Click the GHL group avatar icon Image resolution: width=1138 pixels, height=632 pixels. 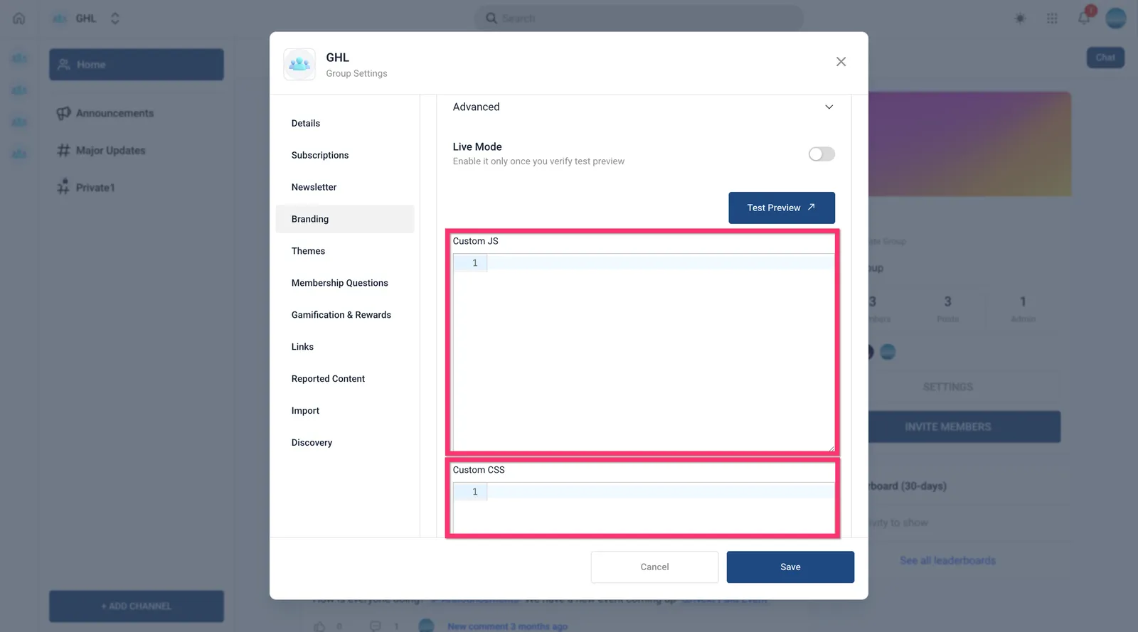299,65
